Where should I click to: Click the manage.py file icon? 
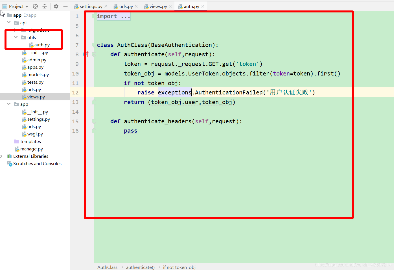click(x=17, y=149)
